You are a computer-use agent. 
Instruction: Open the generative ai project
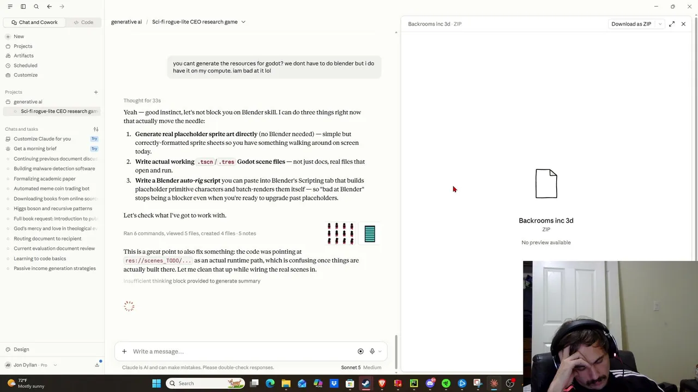point(28,102)
